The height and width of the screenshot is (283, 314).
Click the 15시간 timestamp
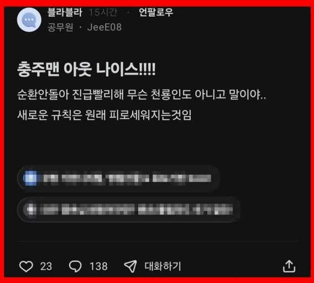(103, 12)
